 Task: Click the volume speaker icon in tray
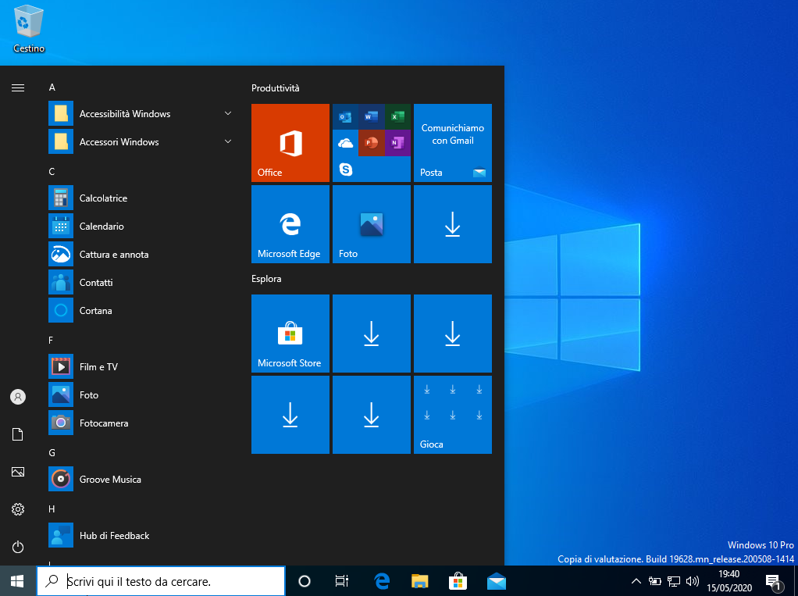(x=692, y=580)
